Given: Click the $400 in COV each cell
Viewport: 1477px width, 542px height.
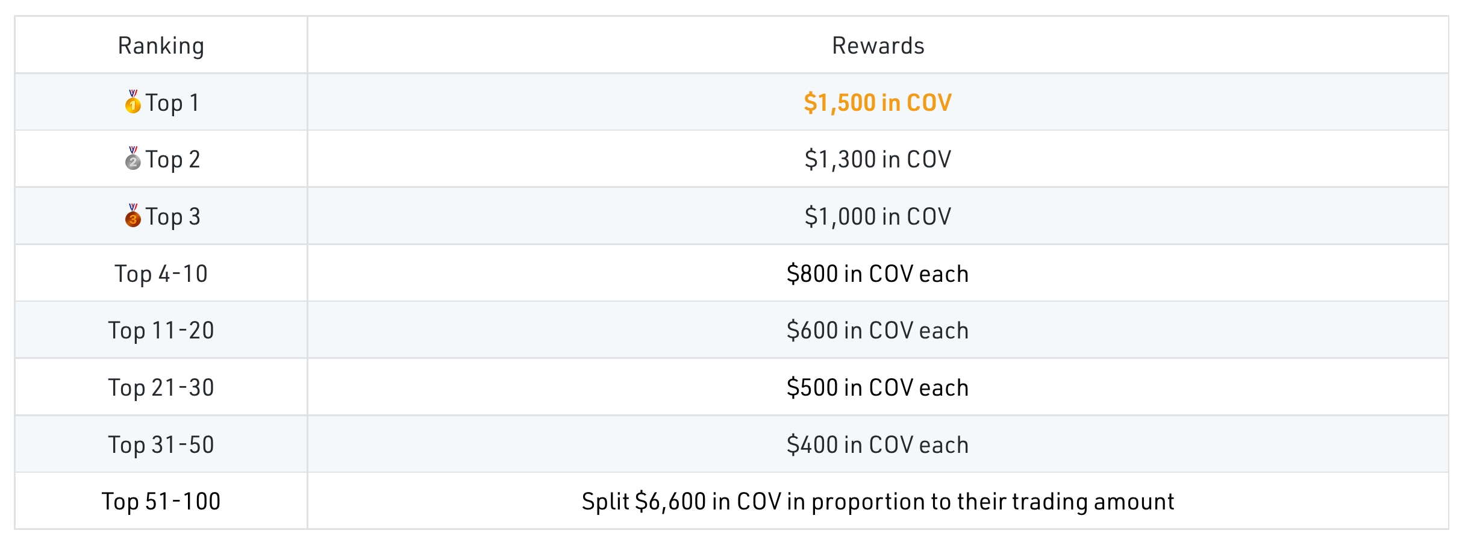Looking at the screenshot, I should coord(878,444).
